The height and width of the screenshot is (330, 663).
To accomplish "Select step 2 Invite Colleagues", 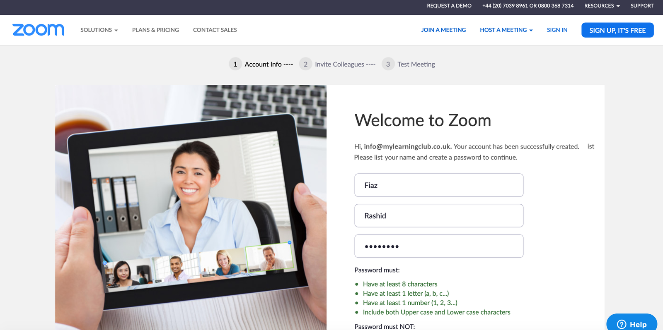I will click(337, 64).
